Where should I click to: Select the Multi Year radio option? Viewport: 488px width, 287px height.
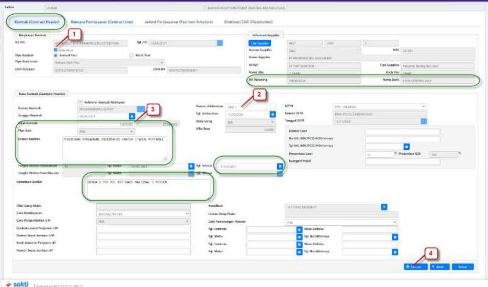pos(132,55)
